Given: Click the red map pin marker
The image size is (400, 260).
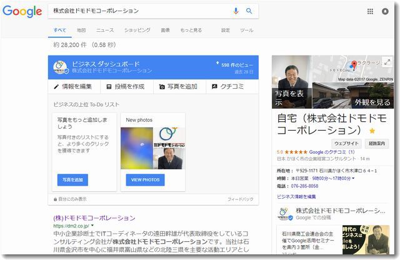Looking at the screenshot, I should pos(354,64).
